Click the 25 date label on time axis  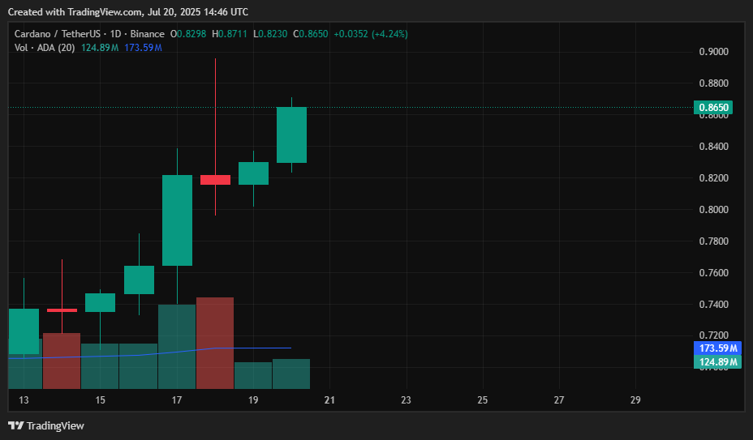pos(483,399)
